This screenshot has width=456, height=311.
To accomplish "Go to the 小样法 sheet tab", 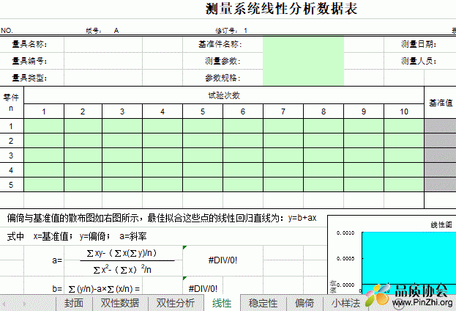I will [345, 303].
